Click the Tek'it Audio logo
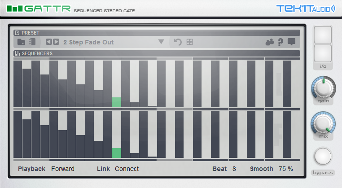The image size is (342, 188). click(x=306, y=9)
